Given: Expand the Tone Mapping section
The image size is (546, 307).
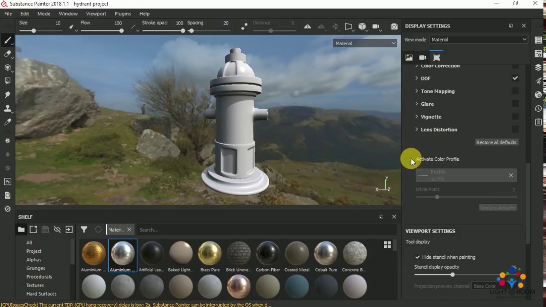Looking at the screenshot, I should 417,91.
